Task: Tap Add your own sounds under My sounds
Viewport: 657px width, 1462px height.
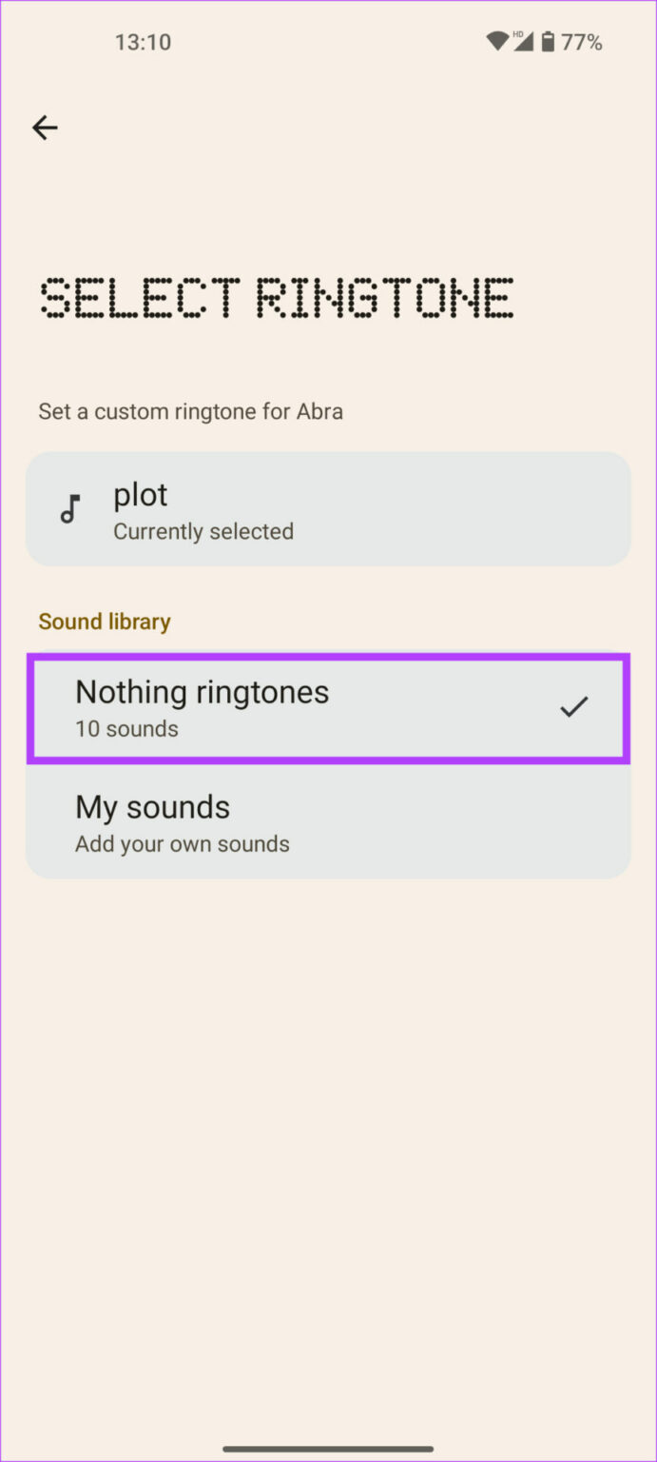Action: click(x=182, y=843)
